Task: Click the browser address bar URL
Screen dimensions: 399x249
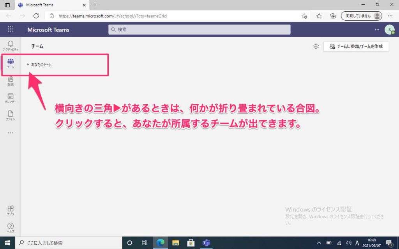Action: coord(113,16)
